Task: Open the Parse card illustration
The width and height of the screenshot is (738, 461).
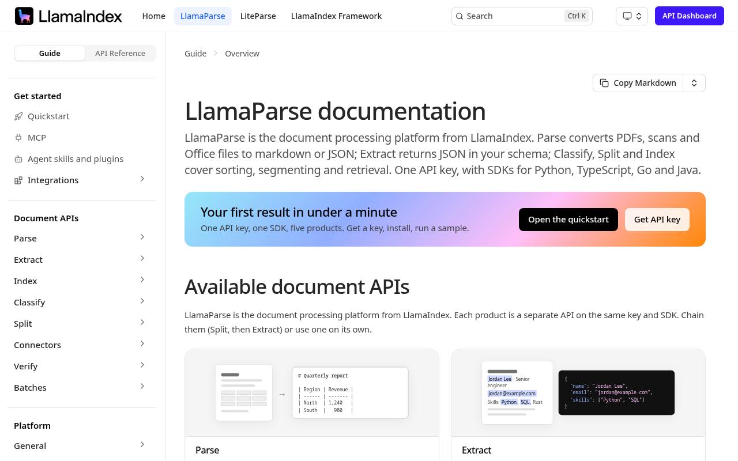Action: click(312, 392)
